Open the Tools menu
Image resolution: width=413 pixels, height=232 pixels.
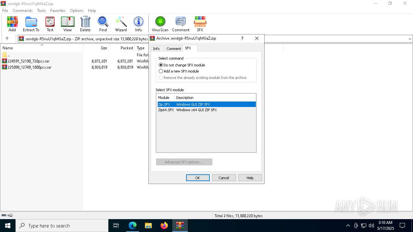(x=41, y=11)
